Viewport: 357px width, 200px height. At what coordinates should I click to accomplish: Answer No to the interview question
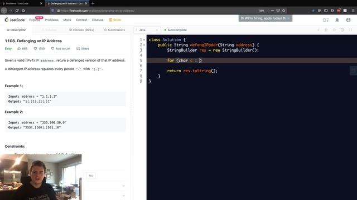(x=90, y=176)
